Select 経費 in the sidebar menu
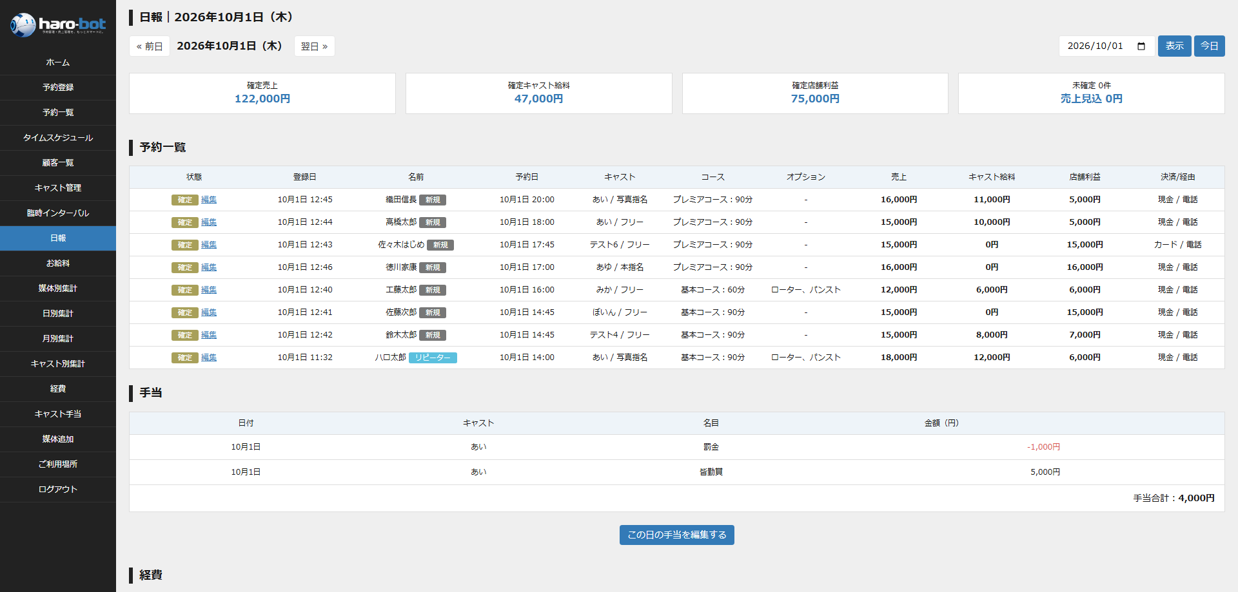1238x592 pixels. [x=58, y=389]
